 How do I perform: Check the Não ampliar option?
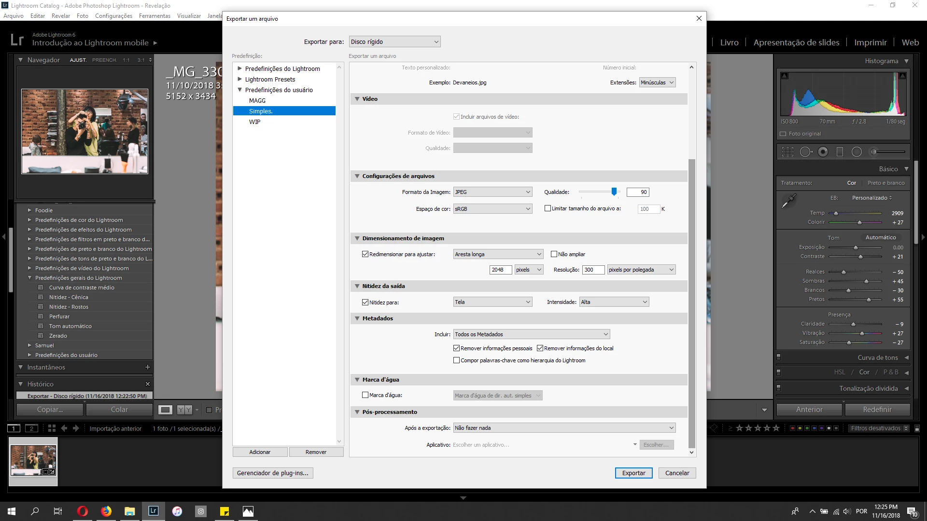pos(554,254)
